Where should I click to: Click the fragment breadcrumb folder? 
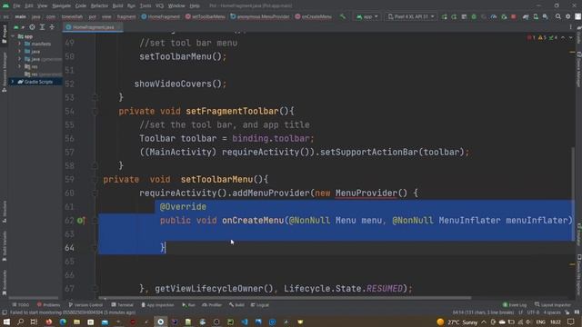(126, 16)
